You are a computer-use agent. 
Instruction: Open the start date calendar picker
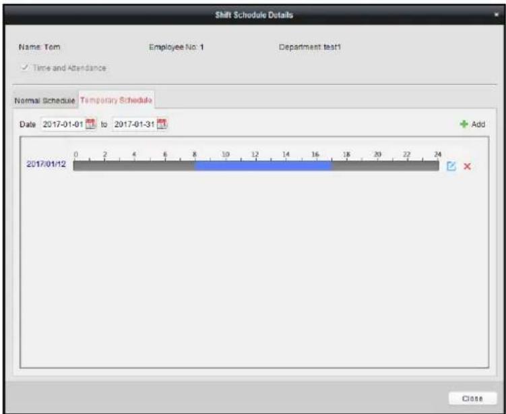click(91, 124)
